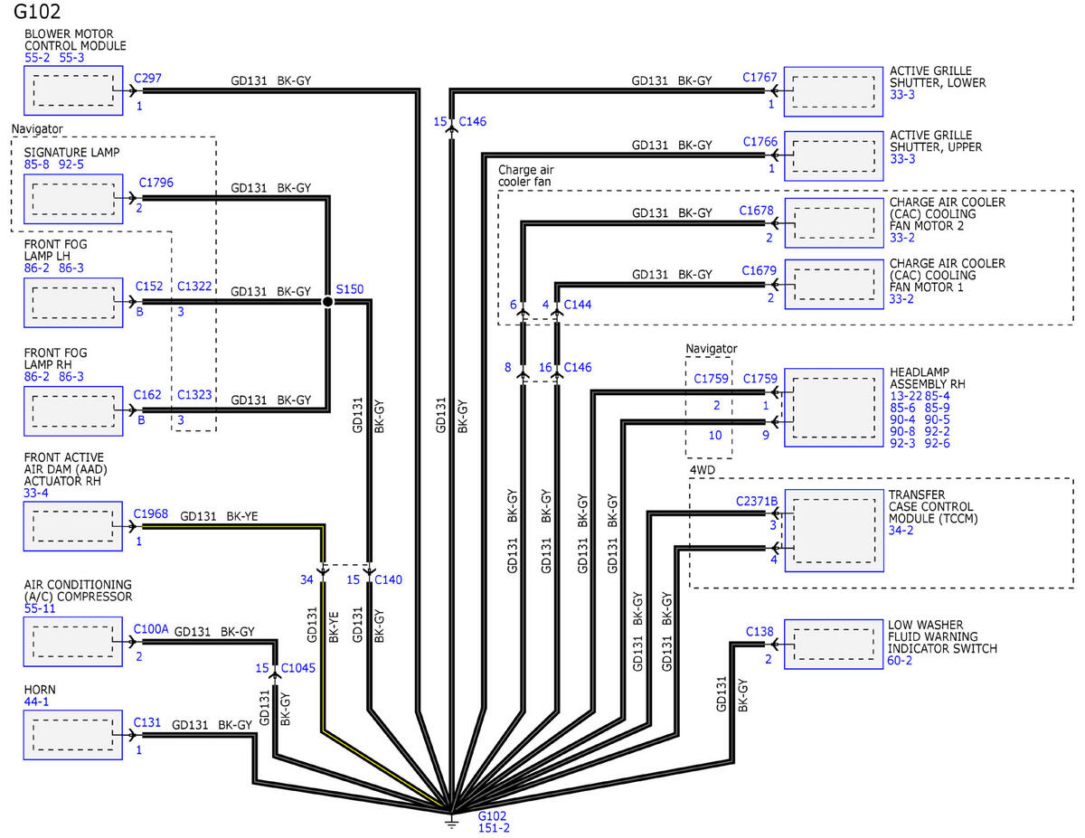The height and width of the screenshot is (838, 1085).
Task: Open connector C162 at Front Fog Lamp RH
Action: tap(148, 394)
